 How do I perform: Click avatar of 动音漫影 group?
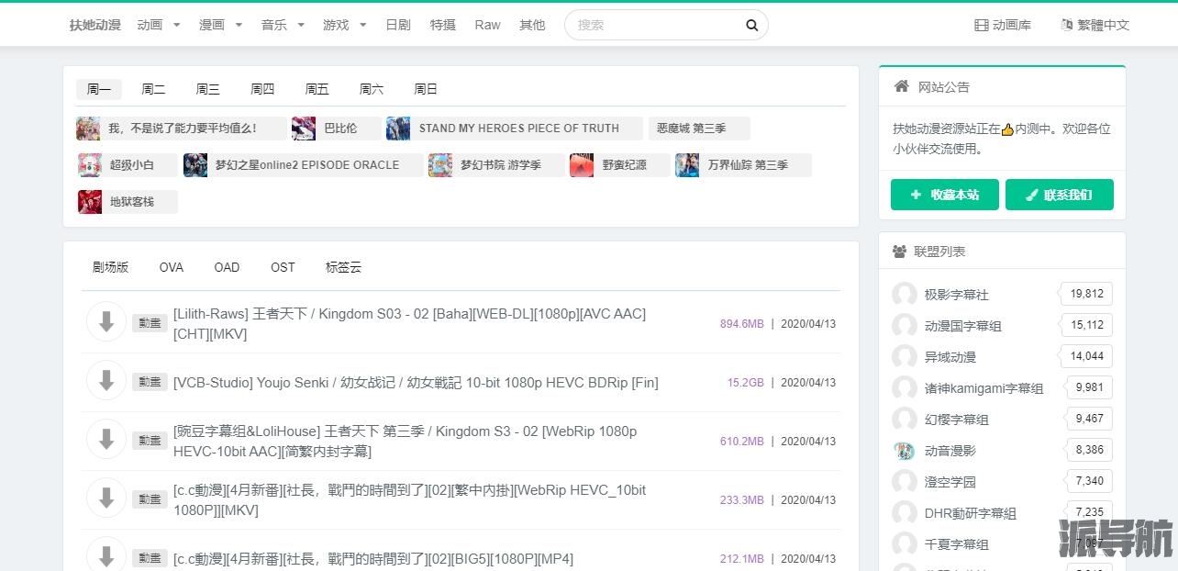point(904,451)
